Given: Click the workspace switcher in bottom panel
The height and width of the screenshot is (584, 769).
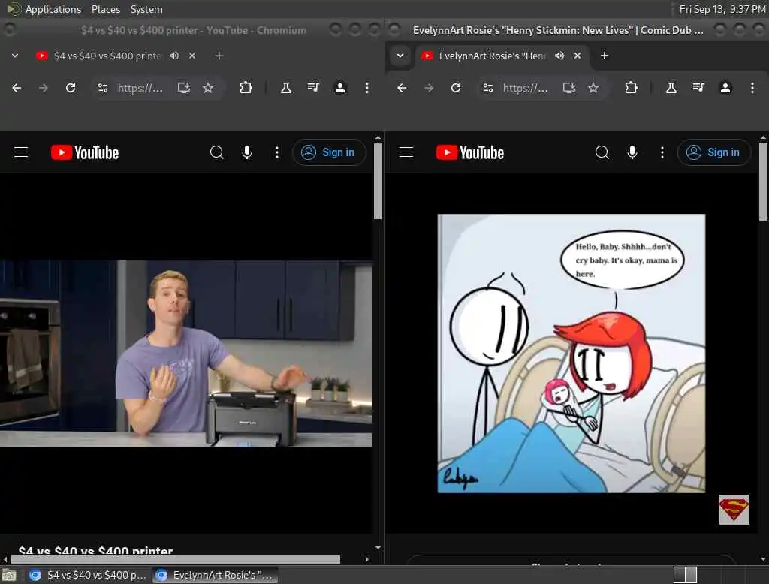Looking at the screenshot, I should coord(685,575).
